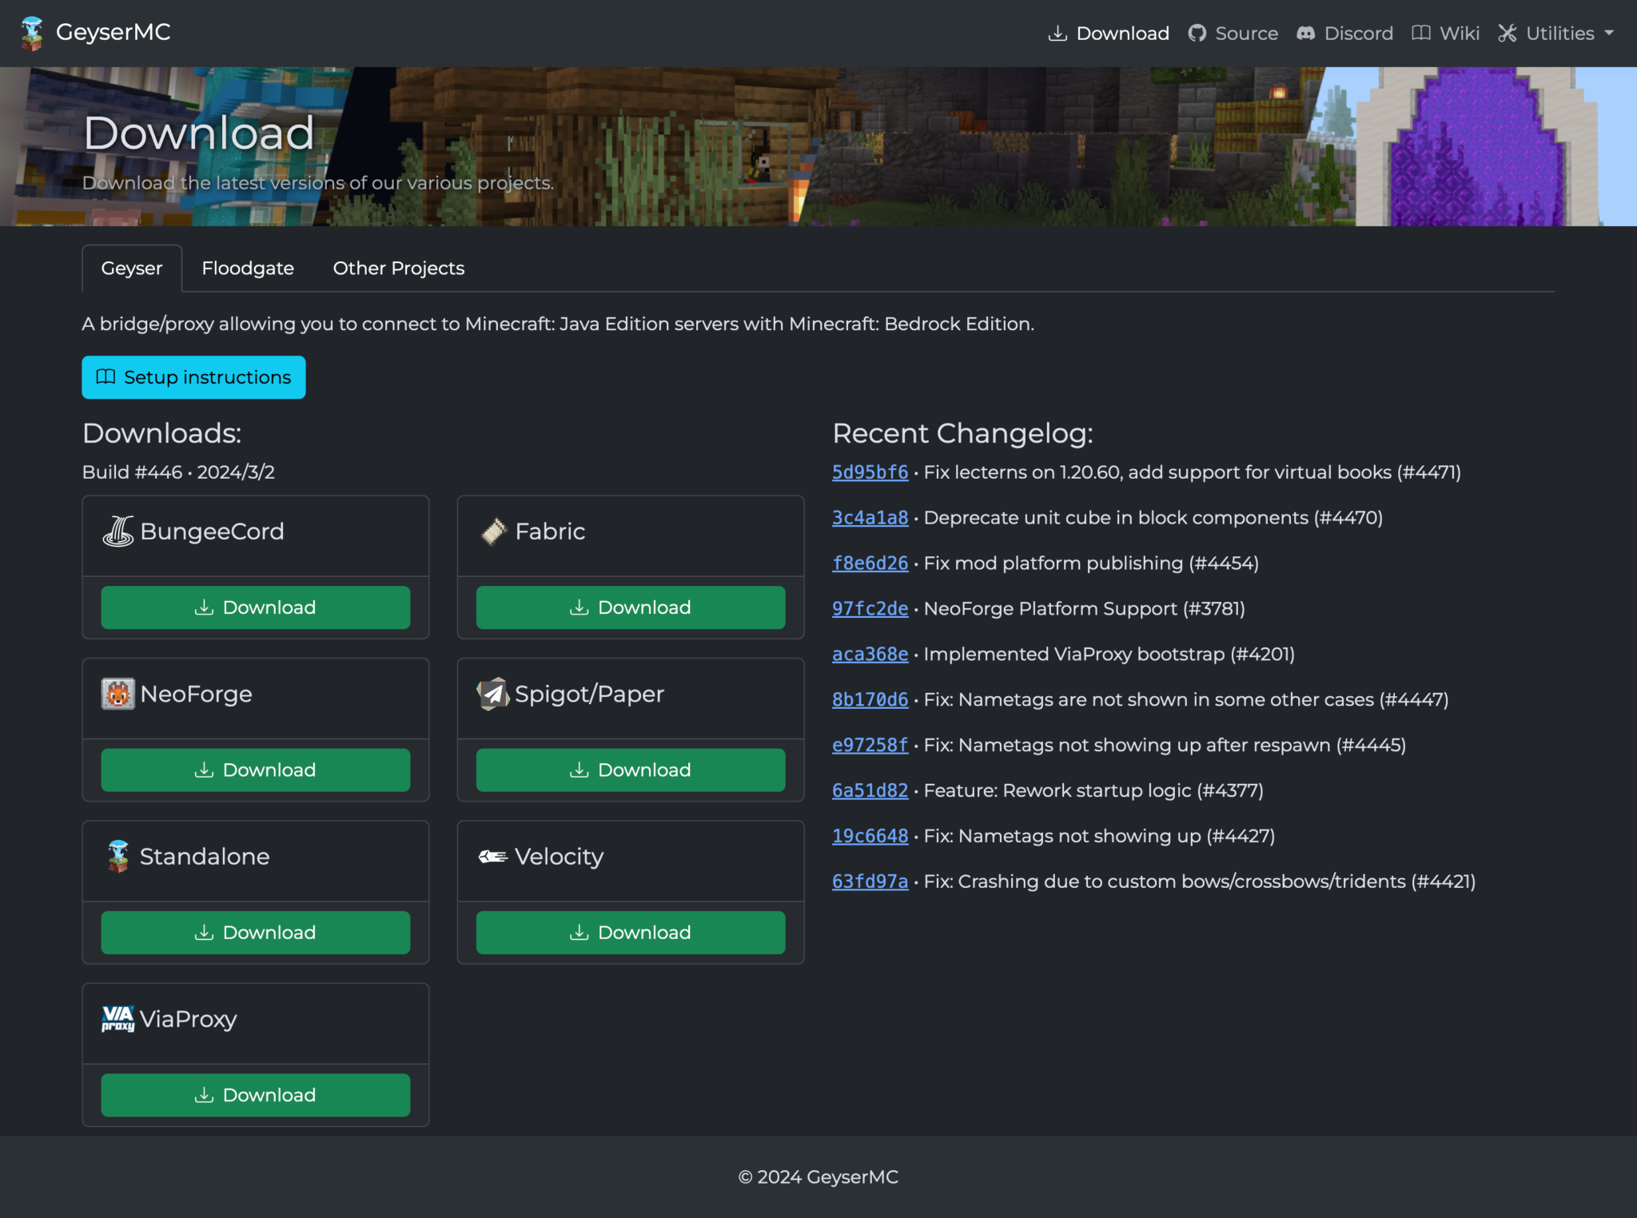Open the Discord icon link
Image resolution: width=1637 pixels, height=1218 pixels.
tap(1307, 33)
